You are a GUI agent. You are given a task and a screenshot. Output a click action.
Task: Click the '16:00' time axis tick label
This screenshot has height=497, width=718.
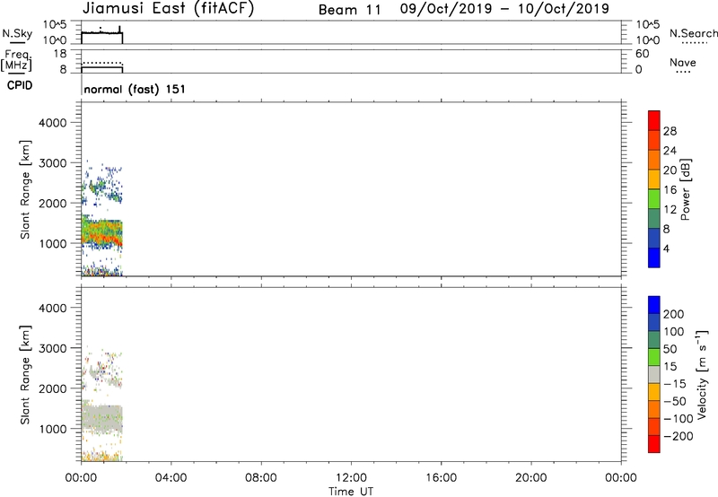pyautogui.click(x=441, y=478)
